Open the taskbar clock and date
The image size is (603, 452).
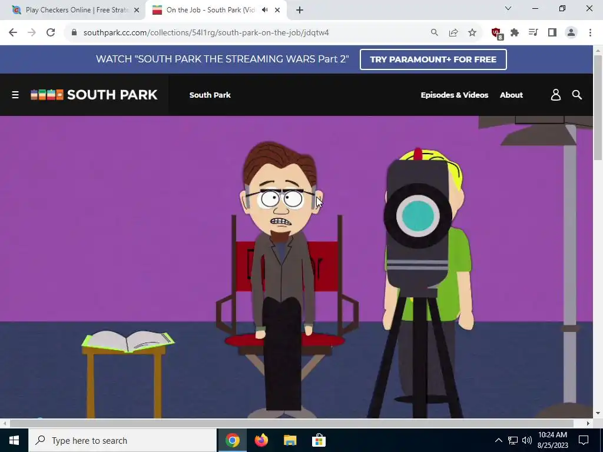(x=552, y=440)
